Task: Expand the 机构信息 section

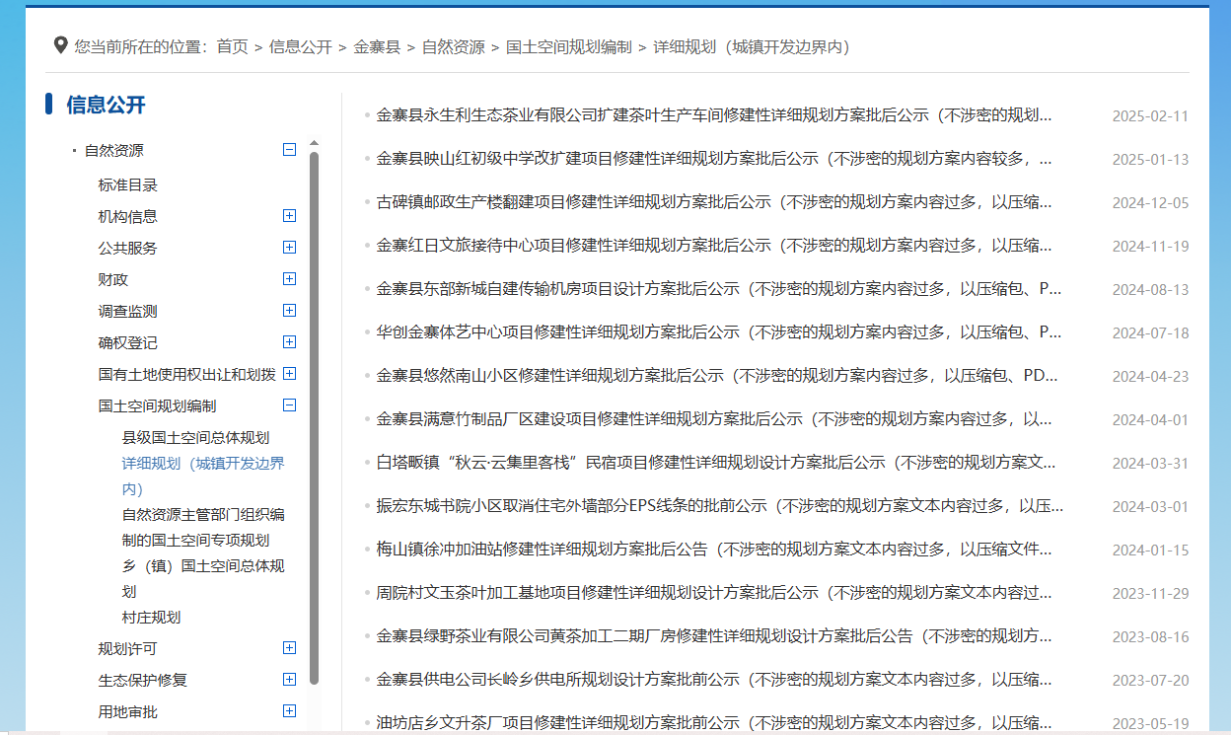Action: tap(289, 216)
